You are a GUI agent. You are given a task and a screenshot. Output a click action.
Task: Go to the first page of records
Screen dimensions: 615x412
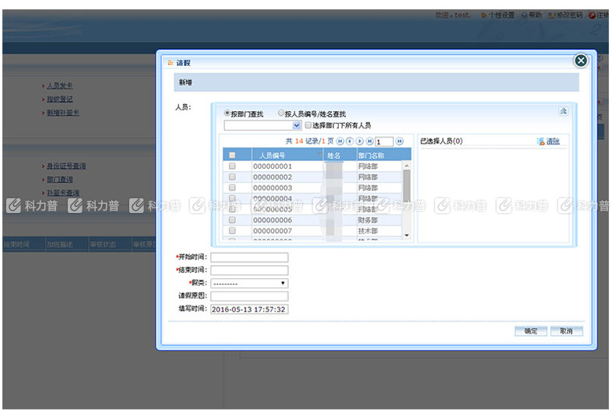[x=340, y=141]
